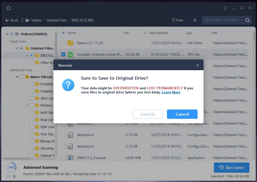Image resolution: width=257 pixels, height=182 pixels.
Task: Click the search magnifier icon
Action: pos(247,20)
